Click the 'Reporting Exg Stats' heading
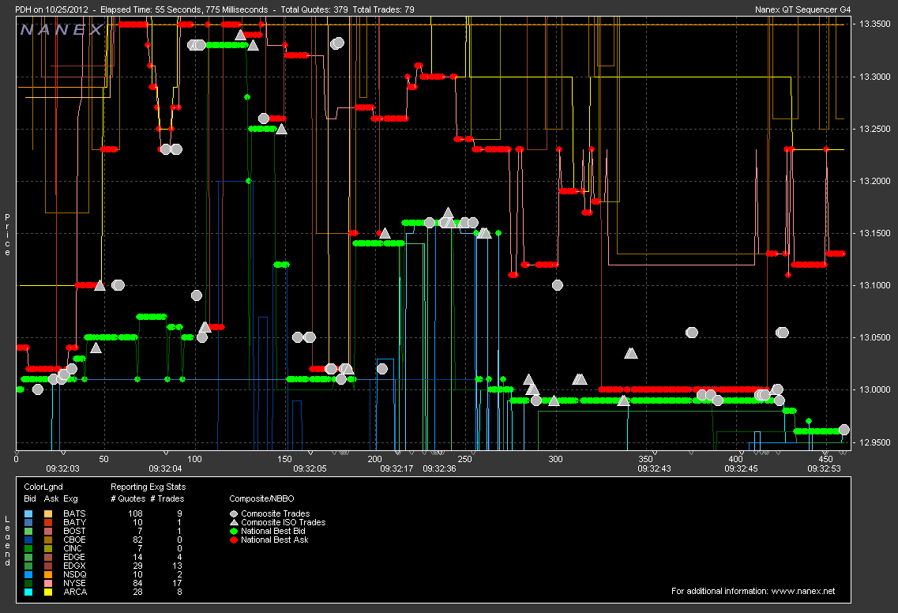This screenshot has height=613, width=898. pyautogui.click(x=148, y=487)
